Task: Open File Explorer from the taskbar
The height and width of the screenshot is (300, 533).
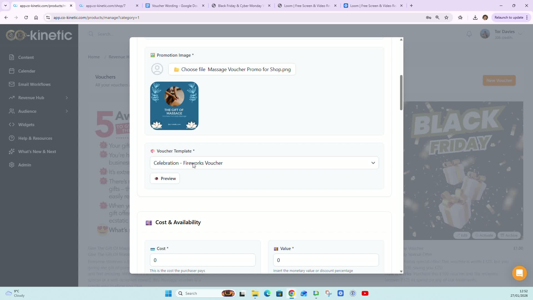Action: coord(255,294)
